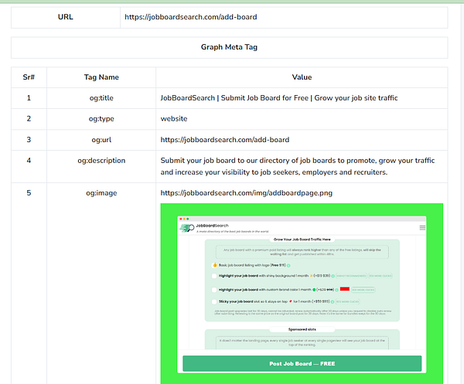Click Grow Your Job Board Traffic Here heading in preview
The height and width of the screenshot is (384, 464).
click(x=302, y=240)
